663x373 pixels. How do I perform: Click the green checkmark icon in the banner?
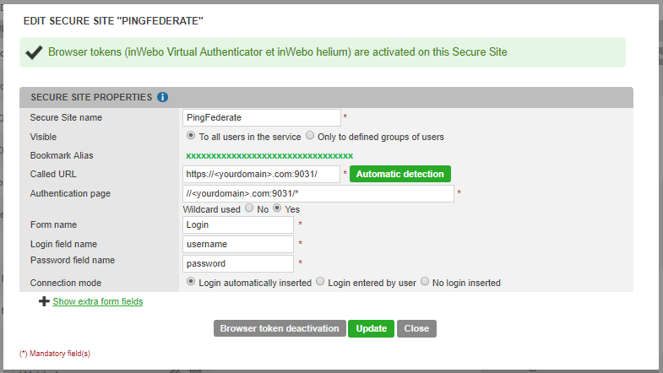click(x=35, y=52)
